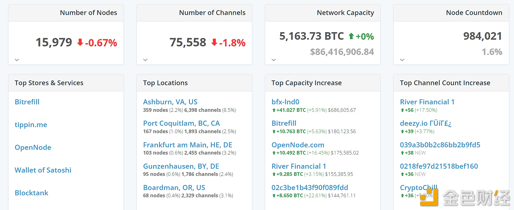Click the 167 nodes Port Coquitlam stats text
Viewport: 514px width, 210px height.
click(190, 131)
